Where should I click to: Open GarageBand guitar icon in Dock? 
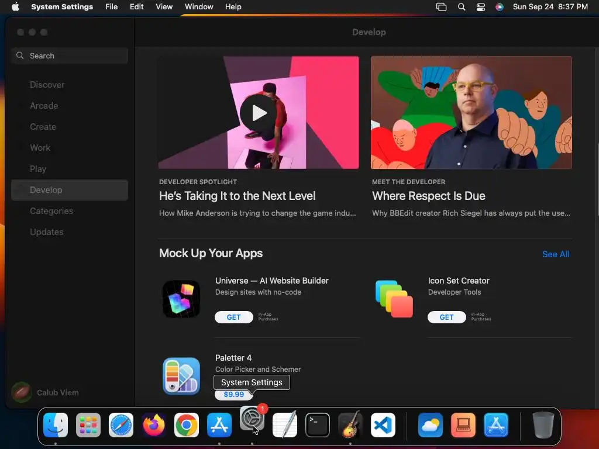click(350, 425)
